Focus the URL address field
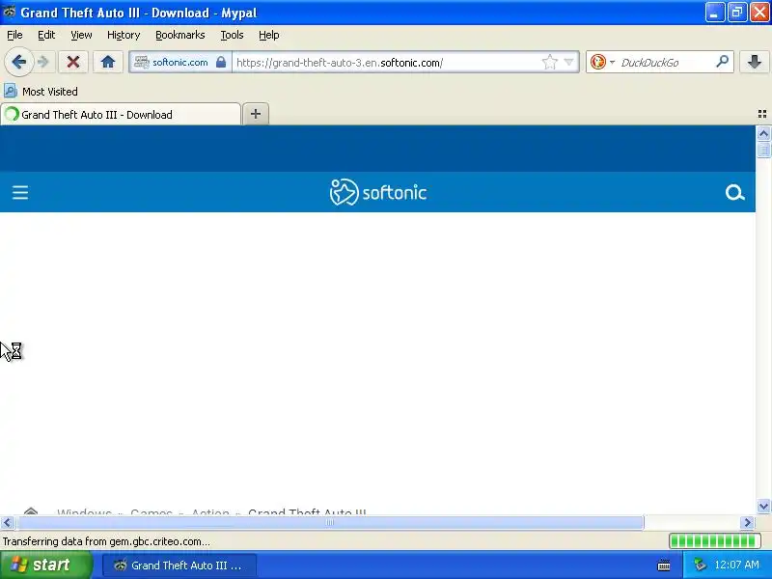Screen dimensions: 772x579 coord(387,63)
